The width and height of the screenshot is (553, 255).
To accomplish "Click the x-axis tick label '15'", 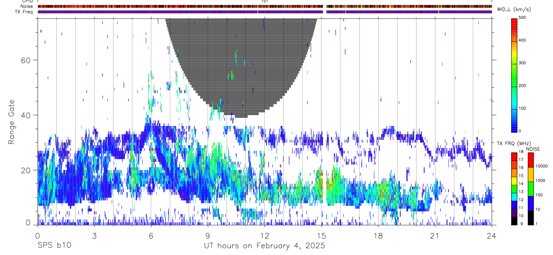I will coord(321,235).
